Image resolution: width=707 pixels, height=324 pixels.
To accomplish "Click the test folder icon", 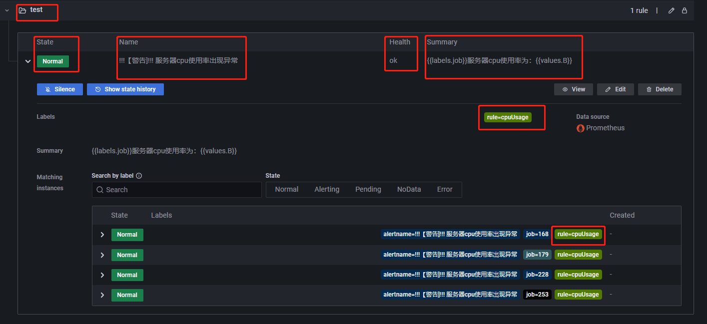I will [22, 10].
